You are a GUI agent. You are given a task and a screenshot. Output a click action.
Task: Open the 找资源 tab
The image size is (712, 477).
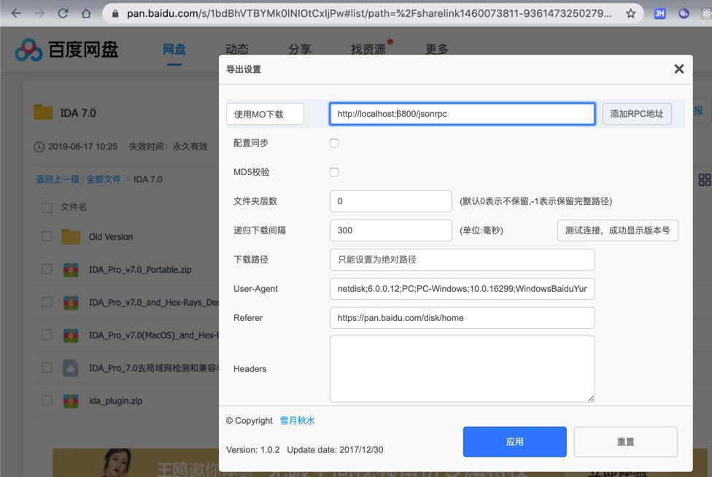[x=368, y=49]
